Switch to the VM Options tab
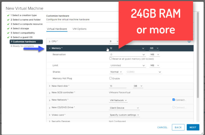 [79, 29]
